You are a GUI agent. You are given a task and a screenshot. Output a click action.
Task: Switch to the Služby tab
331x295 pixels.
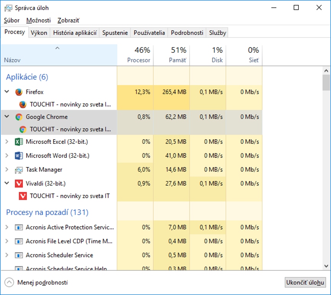(x=217, y=33)
